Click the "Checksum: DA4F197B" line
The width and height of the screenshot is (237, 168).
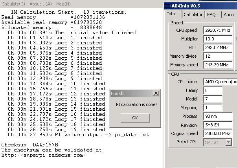point(30,145)
